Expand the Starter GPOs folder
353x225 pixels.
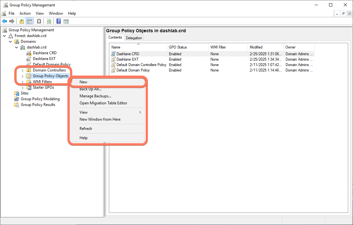22,87
